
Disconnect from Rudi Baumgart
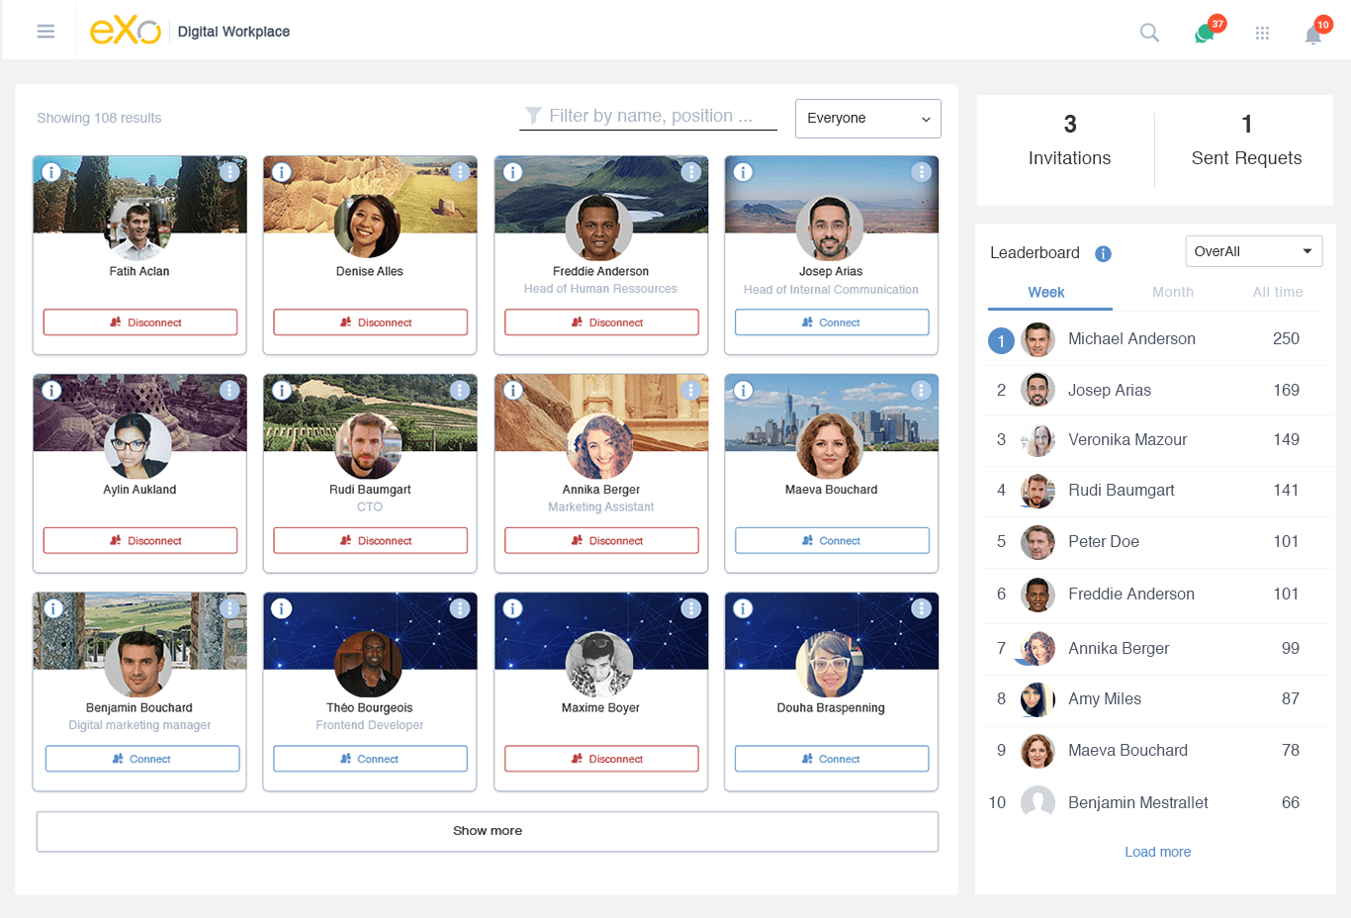[370, 541]
